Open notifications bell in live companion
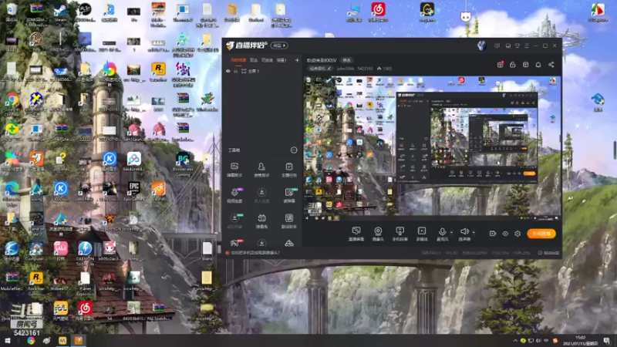Screen dimensions: 617x347 point(538,65)
